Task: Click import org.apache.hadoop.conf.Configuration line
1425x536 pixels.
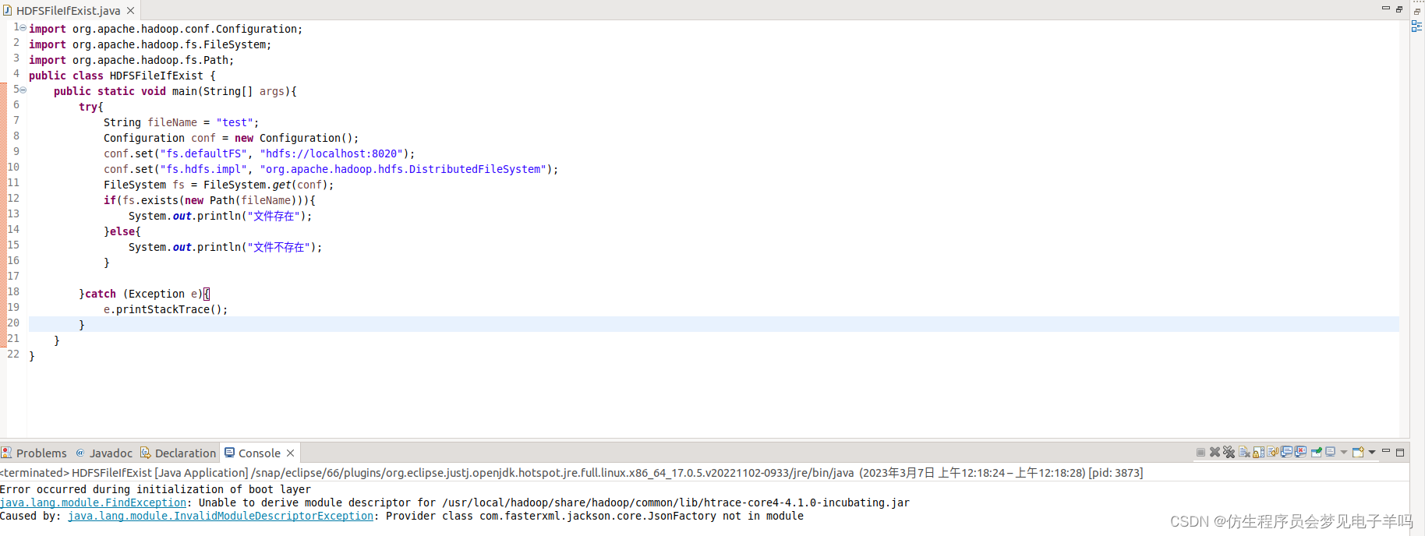Action: coord(165,29)
